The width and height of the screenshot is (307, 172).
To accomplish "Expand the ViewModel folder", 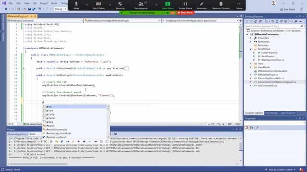I will [250, 67].
